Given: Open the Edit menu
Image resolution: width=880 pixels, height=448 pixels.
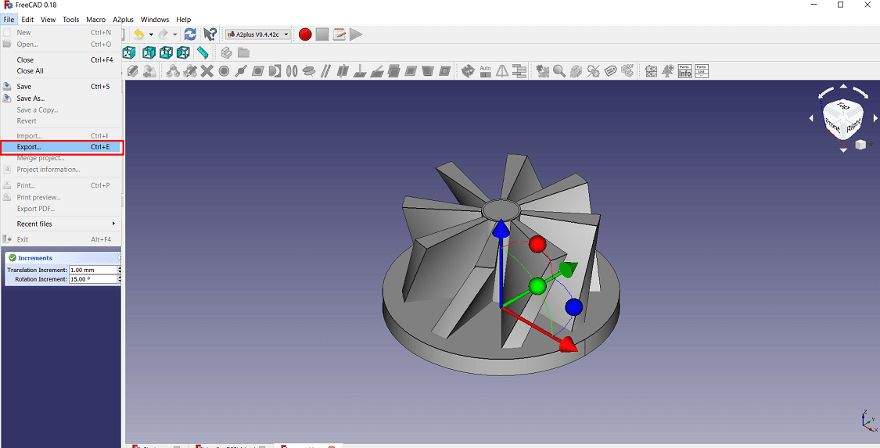Looking at the screenshot, I should [27, 19].
